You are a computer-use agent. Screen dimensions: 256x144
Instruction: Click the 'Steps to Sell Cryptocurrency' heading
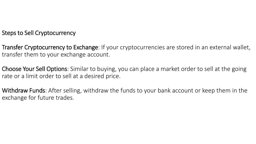coord(39,33)
